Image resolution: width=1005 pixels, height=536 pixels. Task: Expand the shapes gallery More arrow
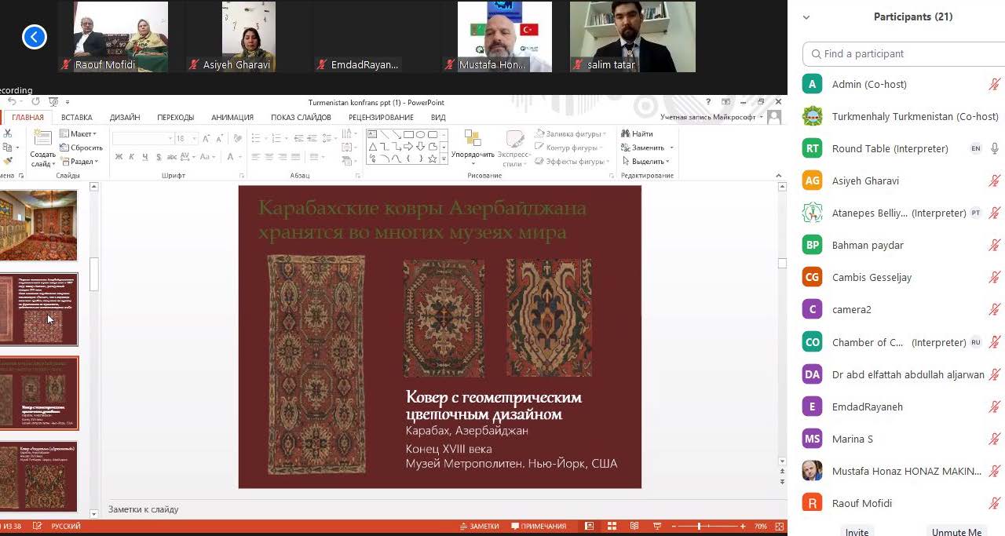tap(444, 159)
